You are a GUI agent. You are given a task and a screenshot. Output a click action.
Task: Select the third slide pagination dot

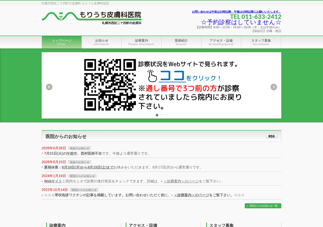click(x=166, y=115)
